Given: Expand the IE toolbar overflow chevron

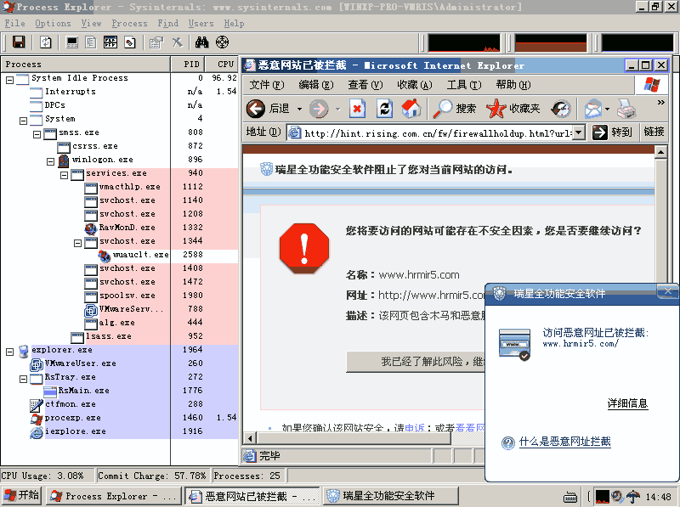Looking at the screenshot, I should 661,102.
